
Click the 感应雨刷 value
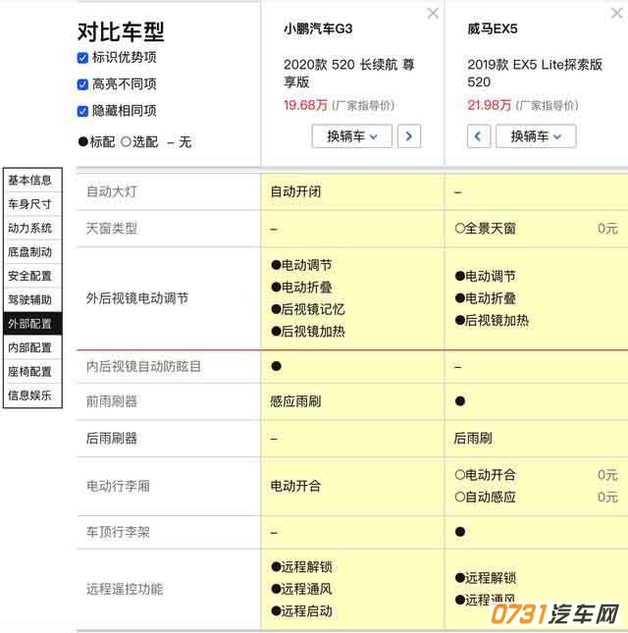295,401
